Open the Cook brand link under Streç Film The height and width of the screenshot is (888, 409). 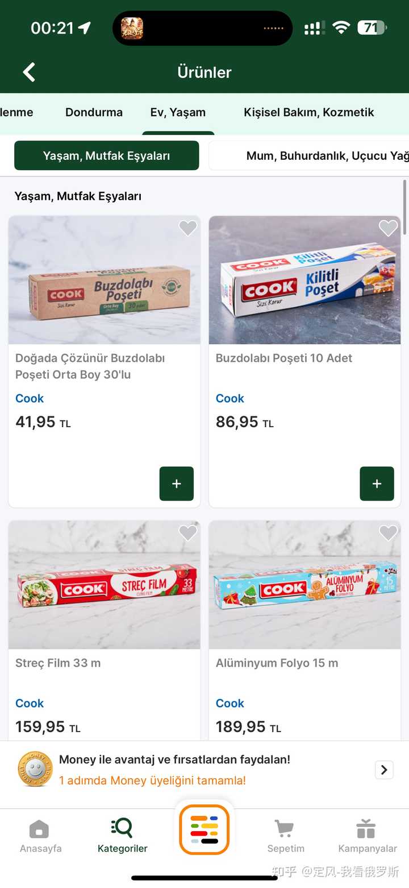(30, 703)
